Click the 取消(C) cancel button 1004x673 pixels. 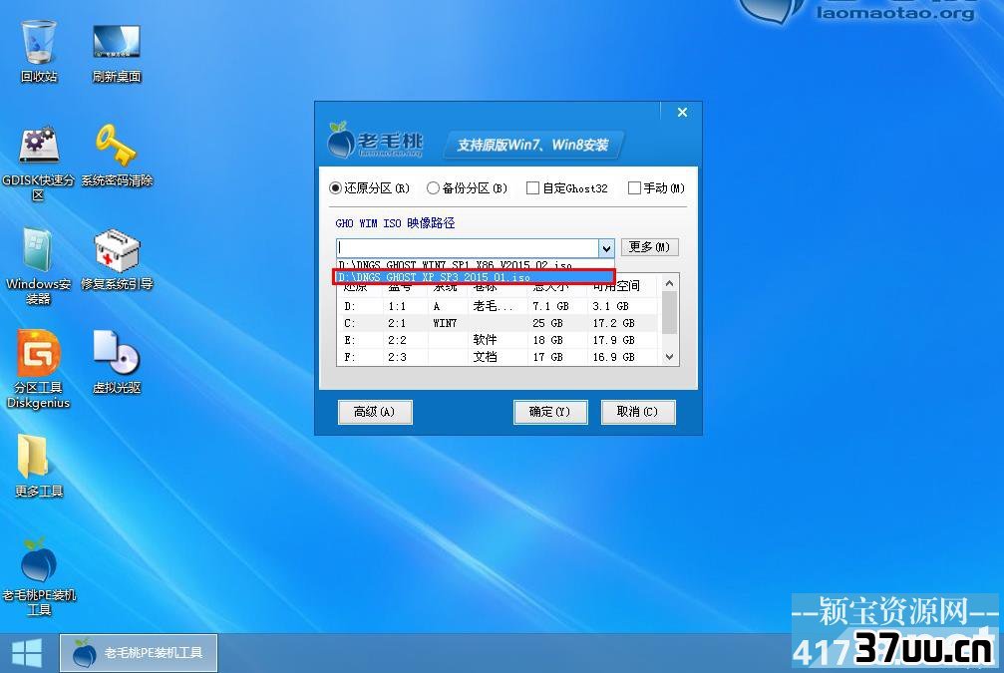coord(638,412)
